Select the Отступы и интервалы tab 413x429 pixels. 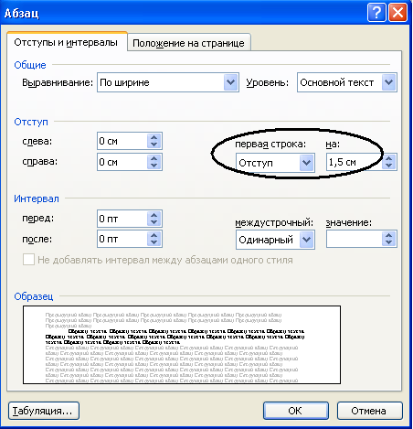(x=66, y=42)
